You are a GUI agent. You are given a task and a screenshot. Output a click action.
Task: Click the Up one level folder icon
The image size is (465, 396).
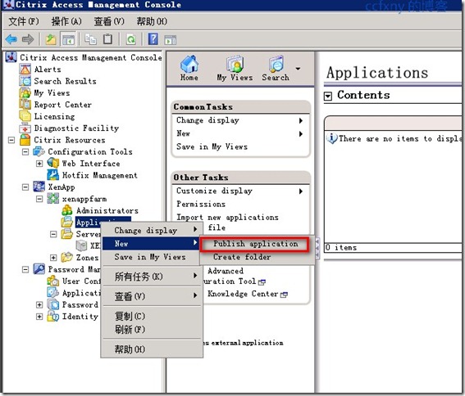pyautogui.click(x=51, y=39)
